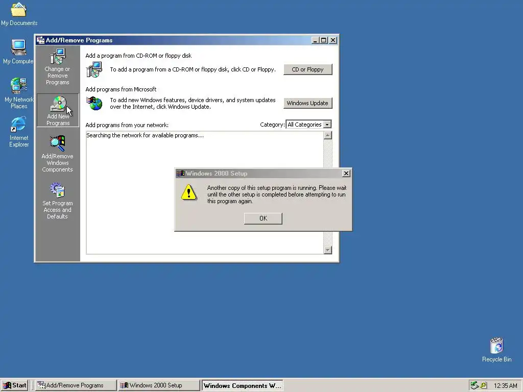Image resolution: width=523 pixels, height=392 pixels.
Task: Open the Start menu
Action: click(14, 385)
